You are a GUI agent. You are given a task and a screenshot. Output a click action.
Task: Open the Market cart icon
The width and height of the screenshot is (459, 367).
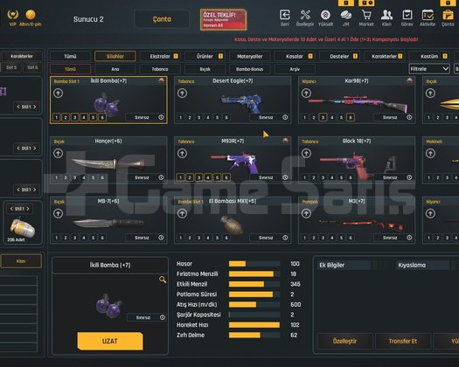(366, 15)
